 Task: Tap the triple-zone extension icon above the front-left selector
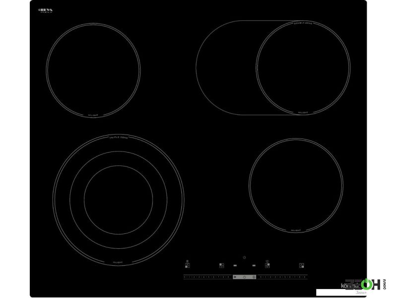point(187,261)
